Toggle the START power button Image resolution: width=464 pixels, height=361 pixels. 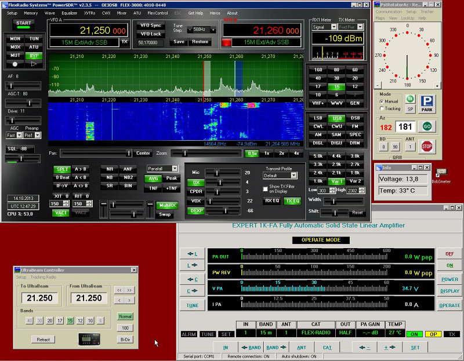click(23, 24)
